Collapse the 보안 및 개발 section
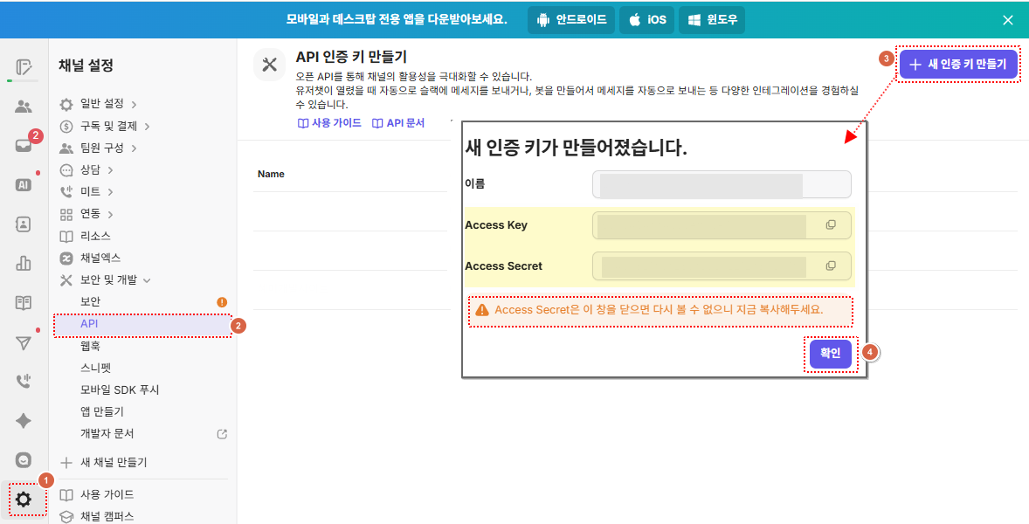Screen dimensions: 1029x524 coord(107,280)
